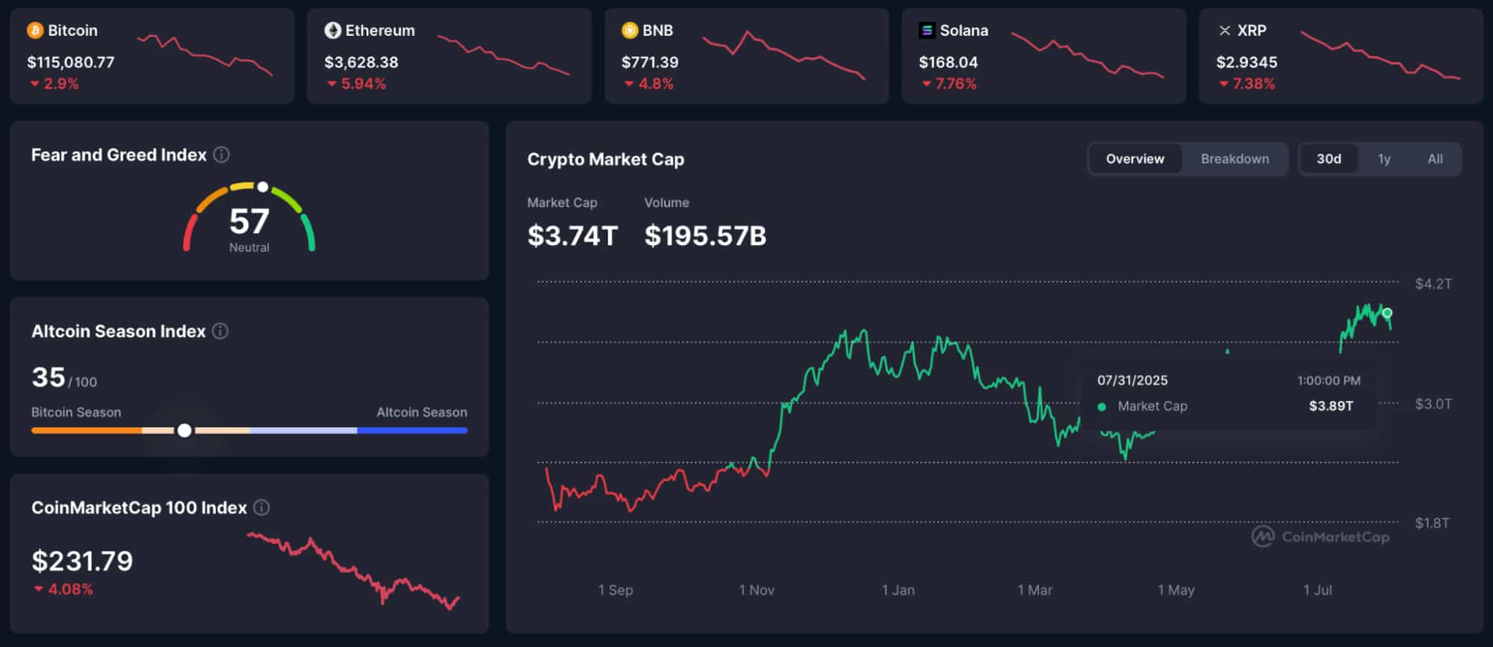The height and width of the screenshot is (647, 1493).
Task: Open the CoinMarketCap 100 Index info icon
Action: [x=261, y=508]
